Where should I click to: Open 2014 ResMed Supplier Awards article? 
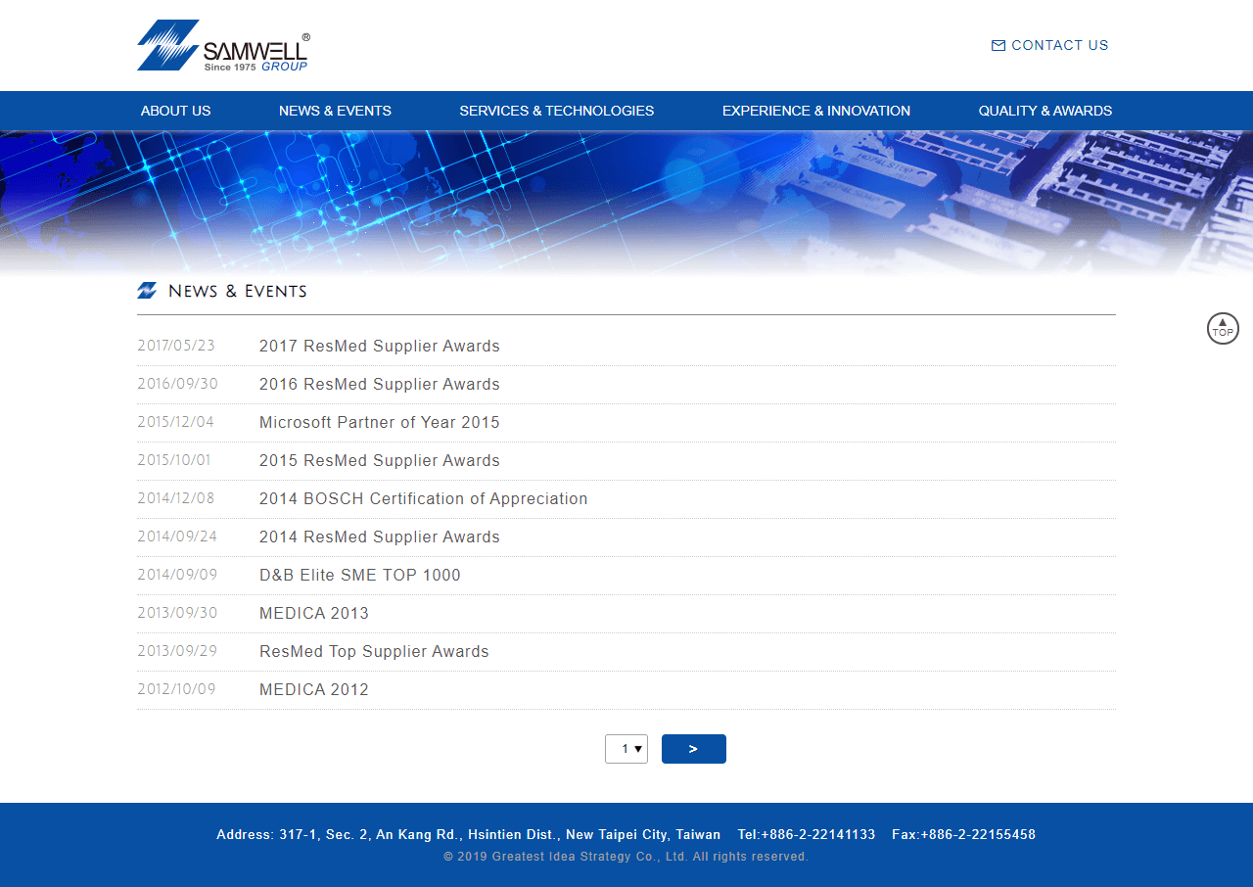380,537
